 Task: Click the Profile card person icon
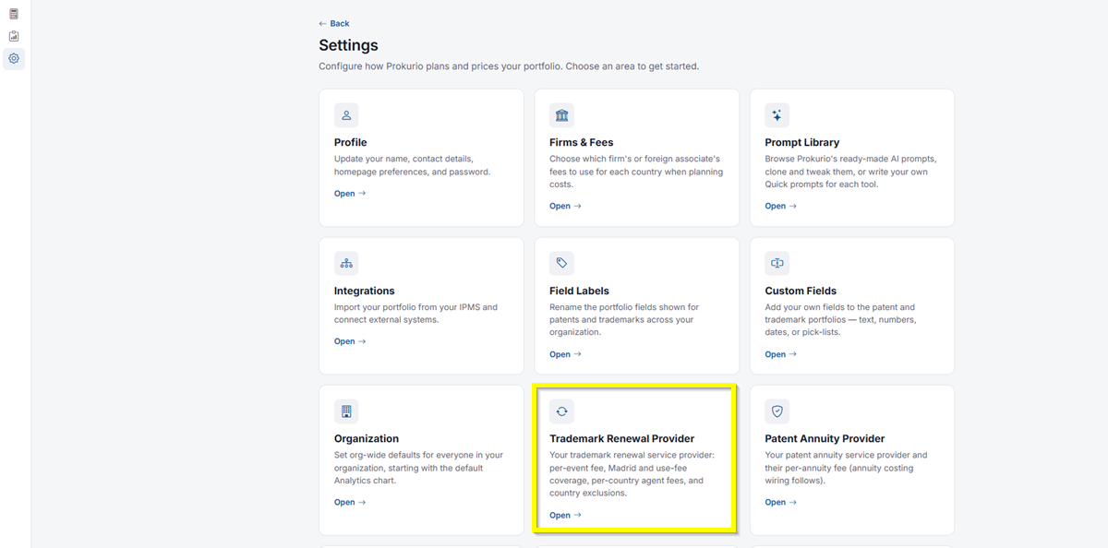click(346, 115)
